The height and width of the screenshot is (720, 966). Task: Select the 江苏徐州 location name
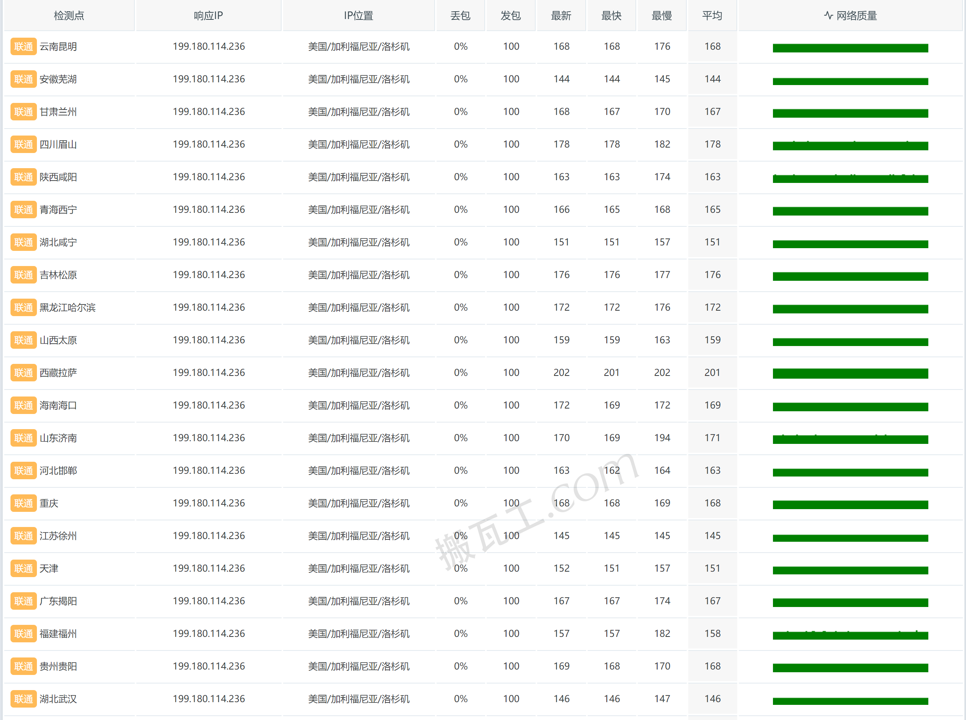tap(58, 536)
